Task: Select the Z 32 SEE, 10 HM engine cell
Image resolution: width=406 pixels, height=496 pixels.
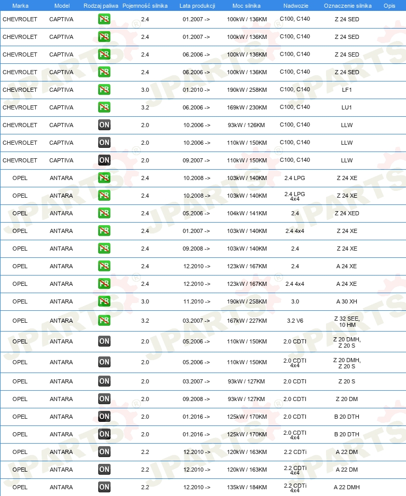Action: (347, 322)
